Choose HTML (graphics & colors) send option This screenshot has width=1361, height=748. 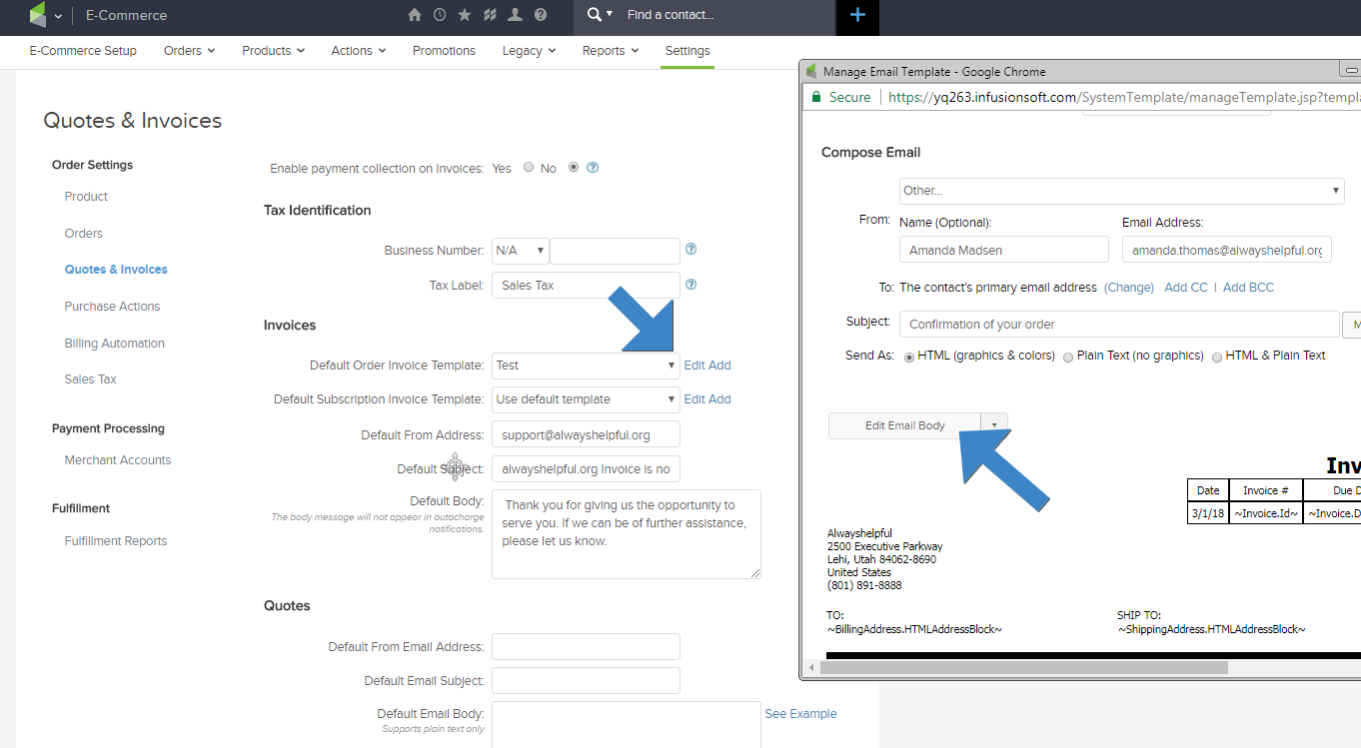click(909, 357)
